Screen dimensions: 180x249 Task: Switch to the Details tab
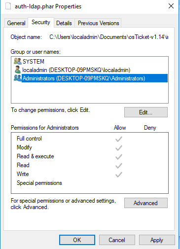[64, 23]
